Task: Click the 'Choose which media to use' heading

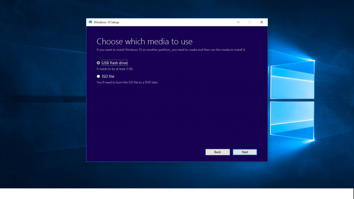Action: [x=145, y=42]
